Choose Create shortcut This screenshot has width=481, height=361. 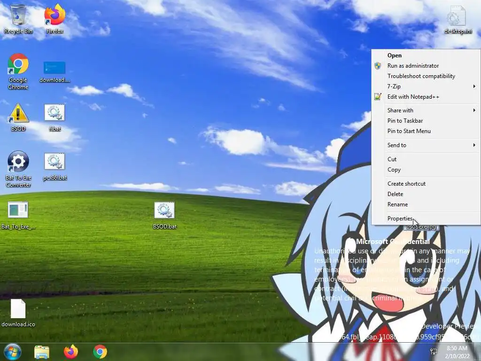click(426, 184)
